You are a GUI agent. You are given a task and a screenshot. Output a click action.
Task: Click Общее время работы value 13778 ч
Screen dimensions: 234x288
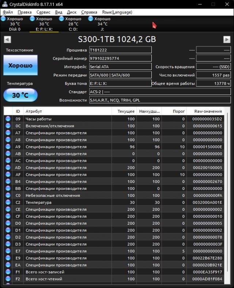click(213, 83)
